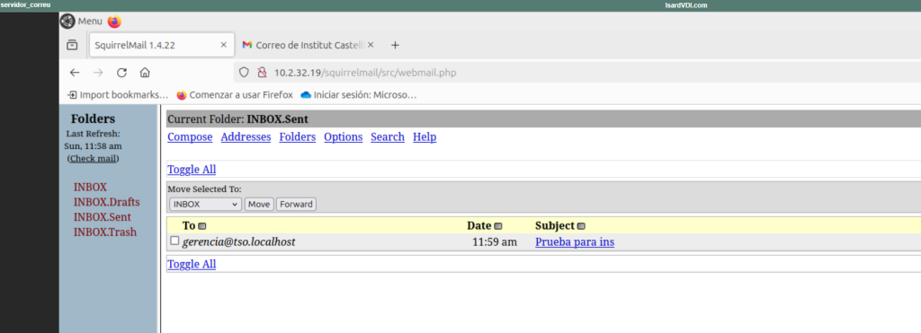Open the Addresses link
The width and height of the screenshot is (921, 333).
pyautogui.click(x=246, y=137)
